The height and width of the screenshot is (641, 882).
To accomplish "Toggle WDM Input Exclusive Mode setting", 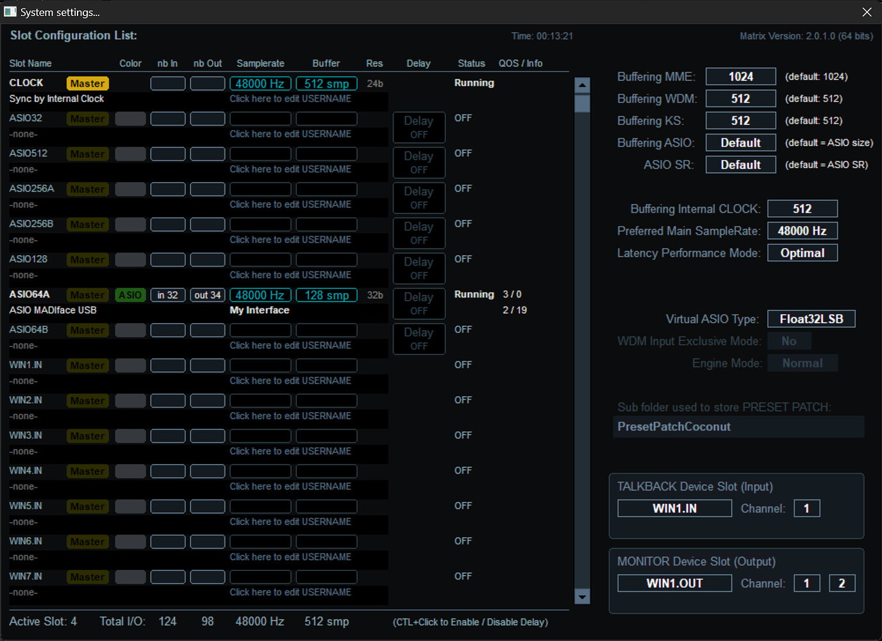I will click(789, 340).
